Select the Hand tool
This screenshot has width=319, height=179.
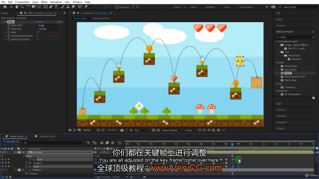pos(17,7)
